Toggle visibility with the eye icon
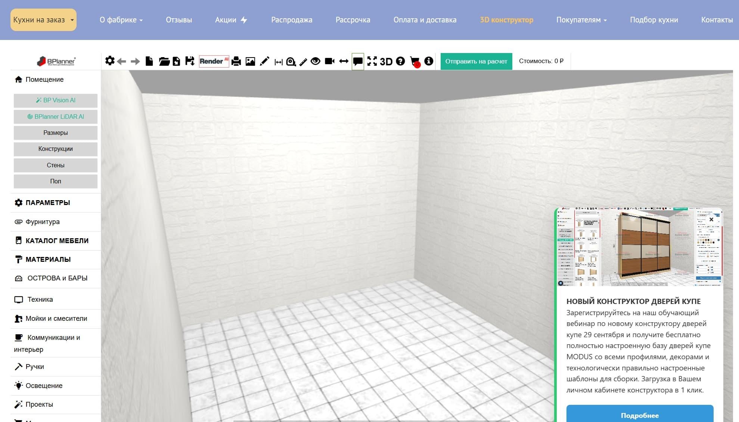 pyautogui.click(x=316, y=61)
